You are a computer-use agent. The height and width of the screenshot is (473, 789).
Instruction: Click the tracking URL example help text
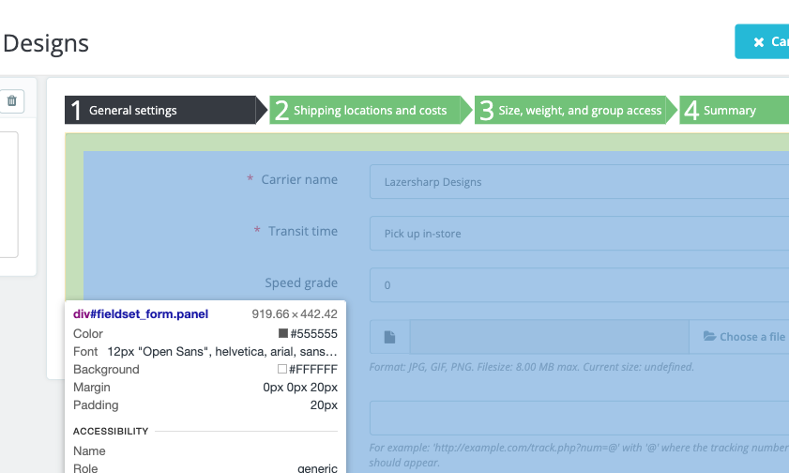[x=579, y=455]
